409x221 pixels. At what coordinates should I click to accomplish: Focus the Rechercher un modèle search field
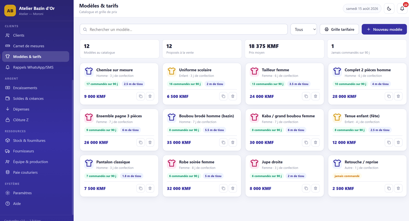[184, 29]
